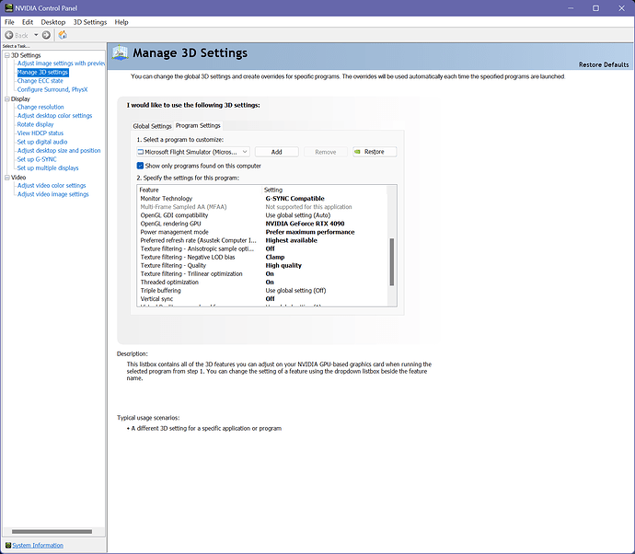This screenshot has height=554, width=635.
Task: Collapse the Video tree node
Action: 6,177
